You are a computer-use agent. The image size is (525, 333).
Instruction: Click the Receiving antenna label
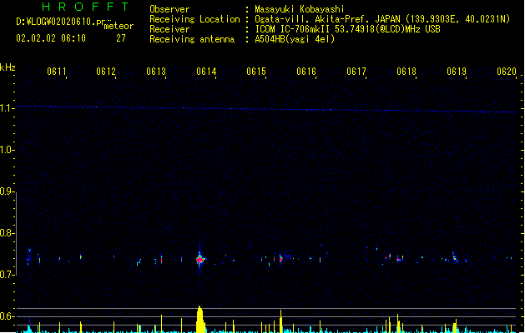192,39
